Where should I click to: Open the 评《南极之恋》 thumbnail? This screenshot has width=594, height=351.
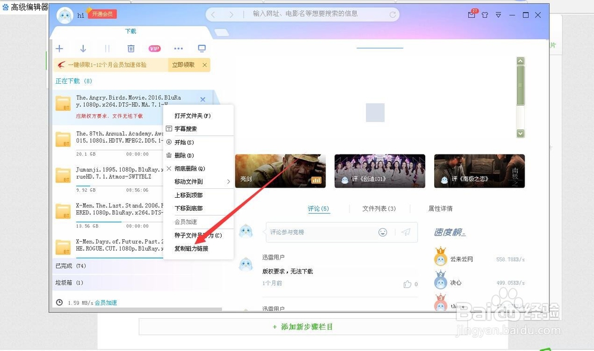point(479,171)
